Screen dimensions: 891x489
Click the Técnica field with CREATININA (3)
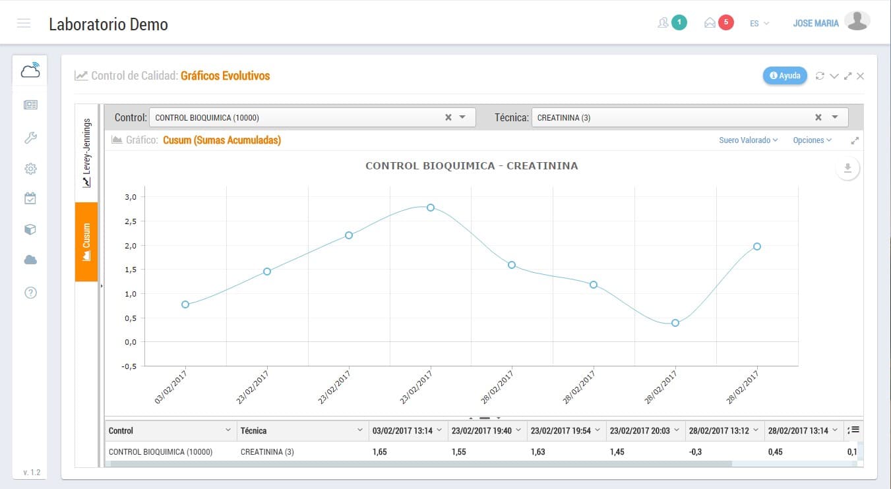pyautogui.click(x=689, y=117)
